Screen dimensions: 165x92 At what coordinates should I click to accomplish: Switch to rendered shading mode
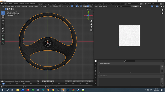(90, 6)
